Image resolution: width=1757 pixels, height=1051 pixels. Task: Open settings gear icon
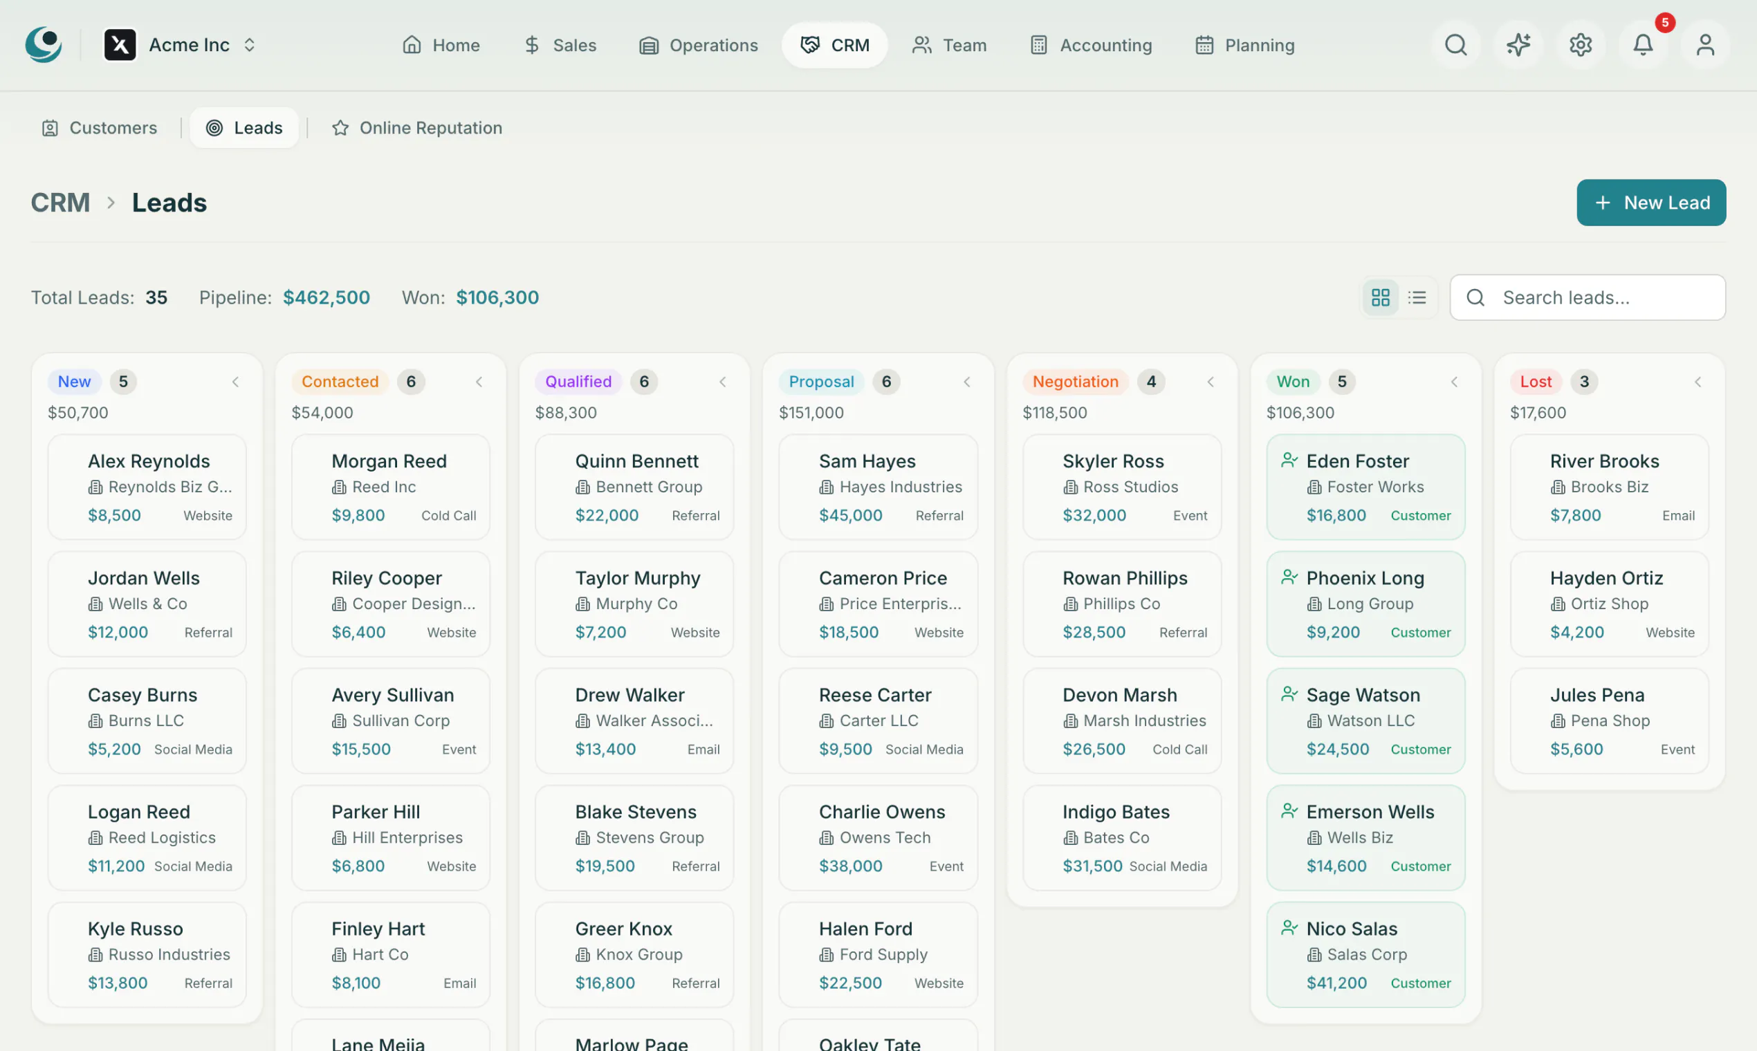pos(1580,45)
